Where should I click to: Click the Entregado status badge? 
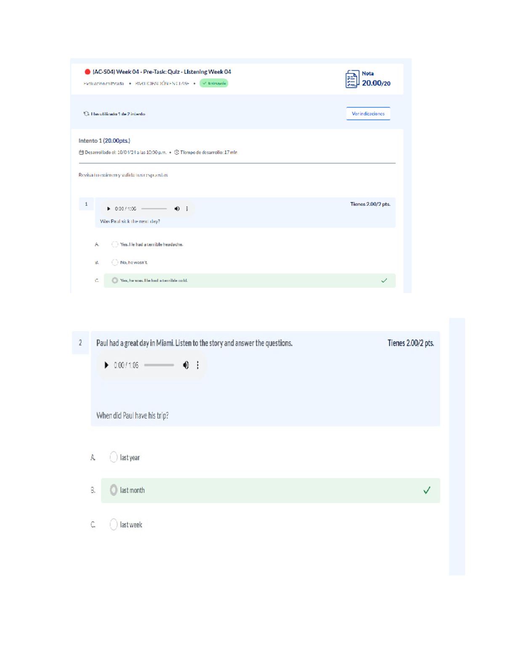214,83
